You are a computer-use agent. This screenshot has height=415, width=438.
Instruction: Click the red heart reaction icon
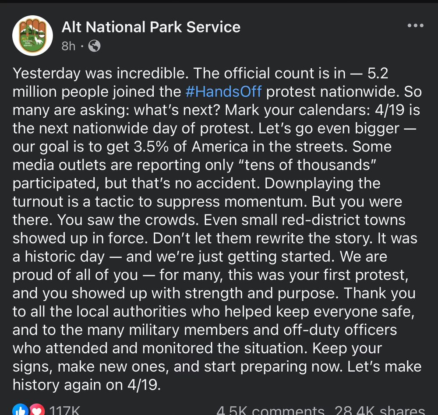click(x=36, y=410)
